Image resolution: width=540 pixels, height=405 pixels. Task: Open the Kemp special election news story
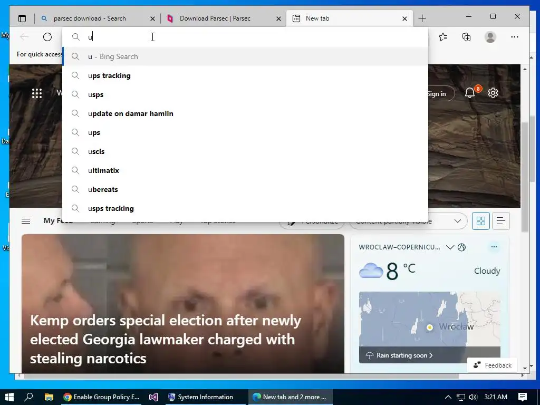click(x=183, y=304)
